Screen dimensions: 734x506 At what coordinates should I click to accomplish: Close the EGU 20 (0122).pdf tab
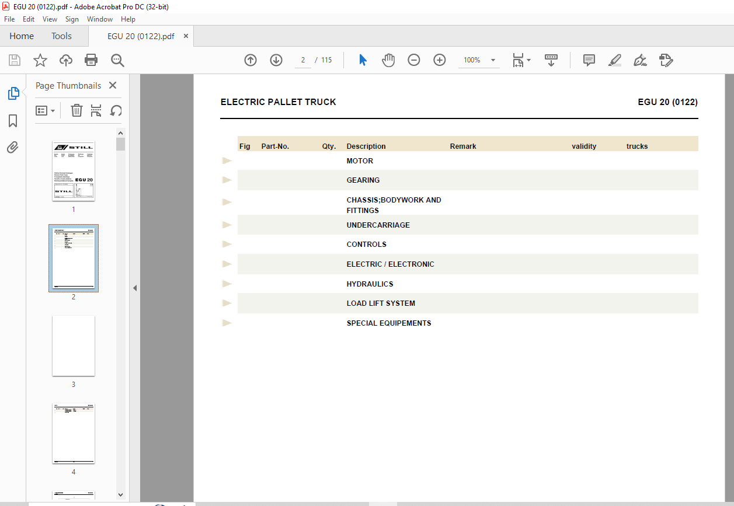pyautogui.click(x=186, y=36)
